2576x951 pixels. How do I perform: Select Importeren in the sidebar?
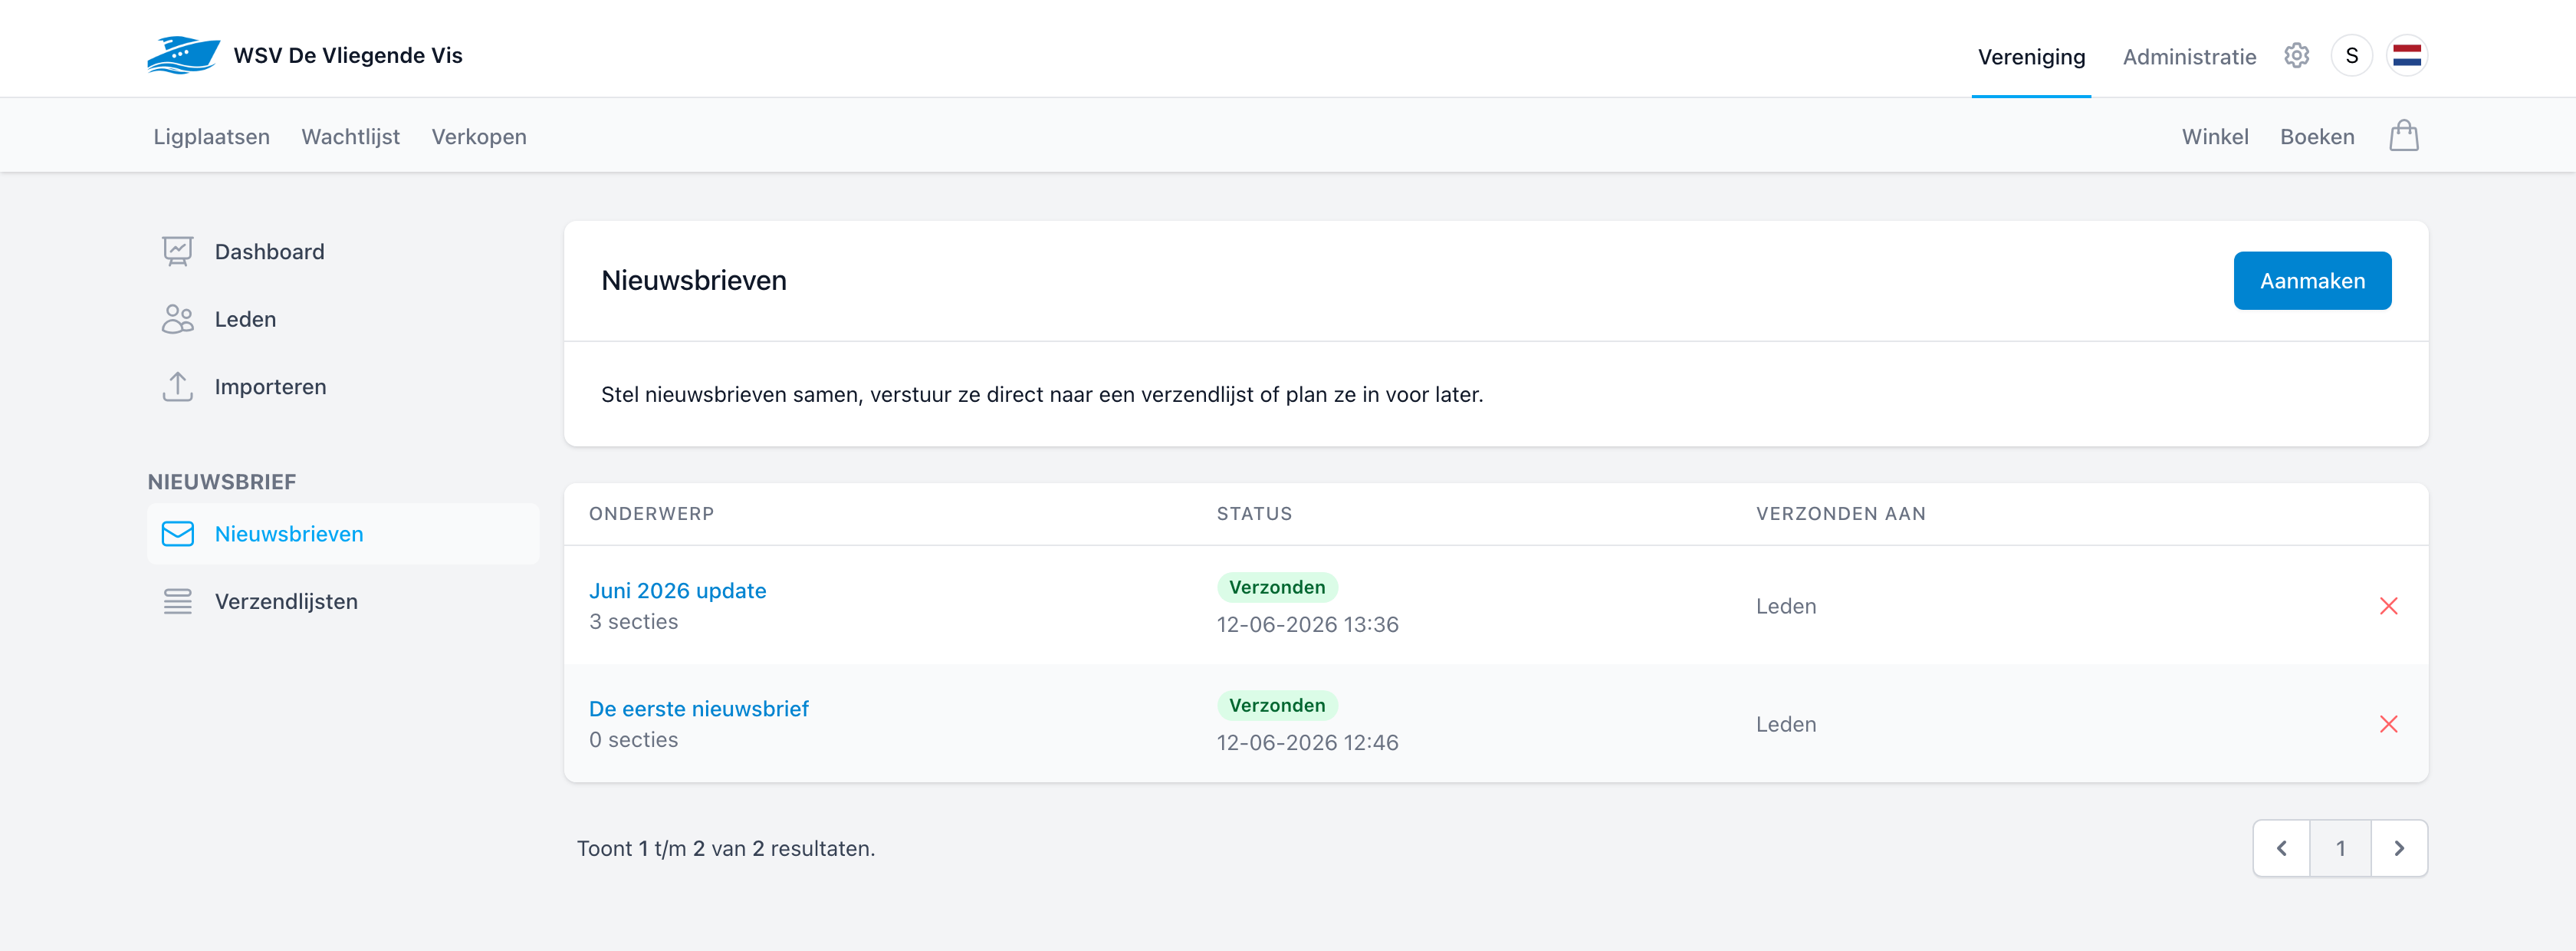343,387
